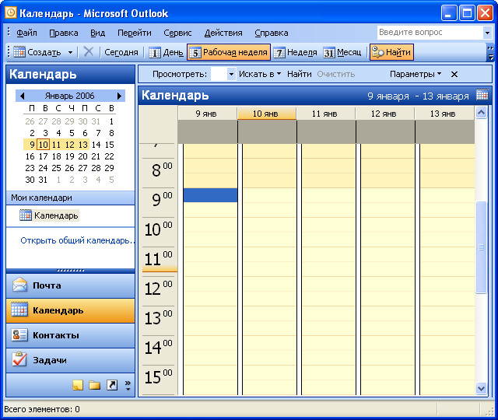Open the Контакты navigation pane

pyautogui.click(x=71, y=335)
